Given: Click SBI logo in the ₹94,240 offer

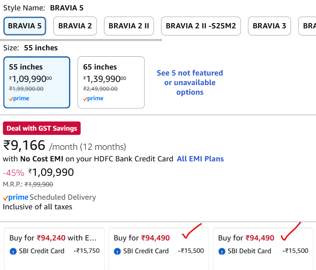Looking at the screenshot, I should pos(13,251).
